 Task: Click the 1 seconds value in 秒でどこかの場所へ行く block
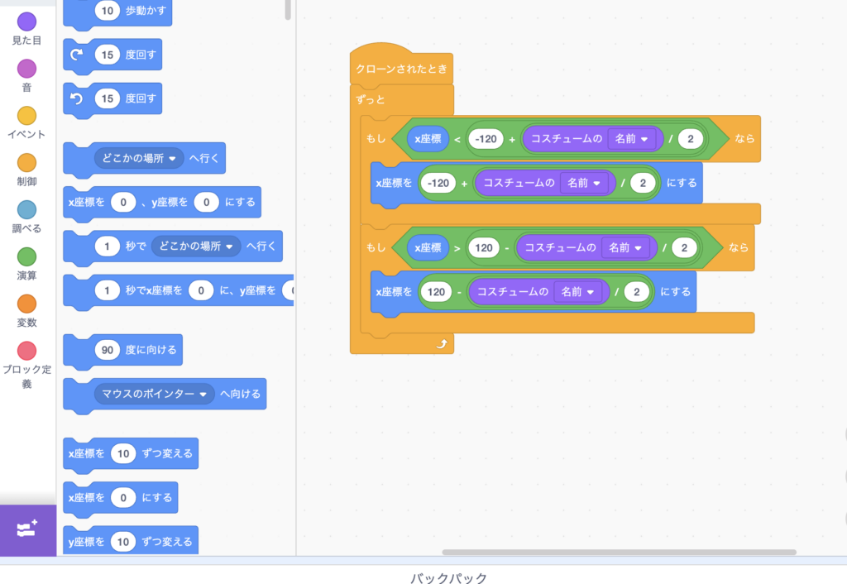tap(107, 247)
